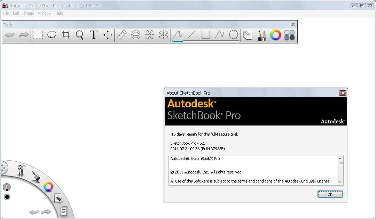Expand the lagoon brush flyout menu
The height and width of the screenshot is (219, 376).
36,177
